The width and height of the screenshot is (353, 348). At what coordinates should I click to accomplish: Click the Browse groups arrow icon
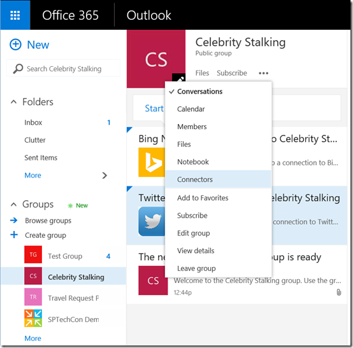coord(14,220)
